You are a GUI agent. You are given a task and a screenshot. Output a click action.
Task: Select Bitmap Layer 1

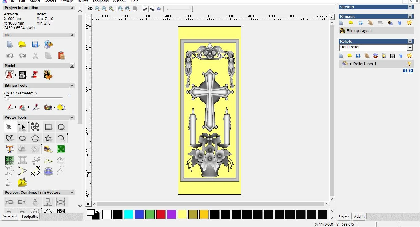pos(359,31)
